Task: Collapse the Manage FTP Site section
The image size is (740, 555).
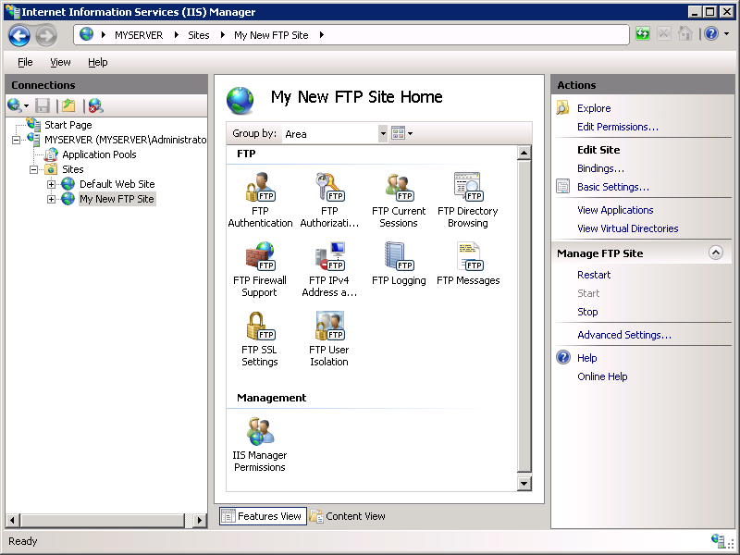Action: [x=715, y=253]
